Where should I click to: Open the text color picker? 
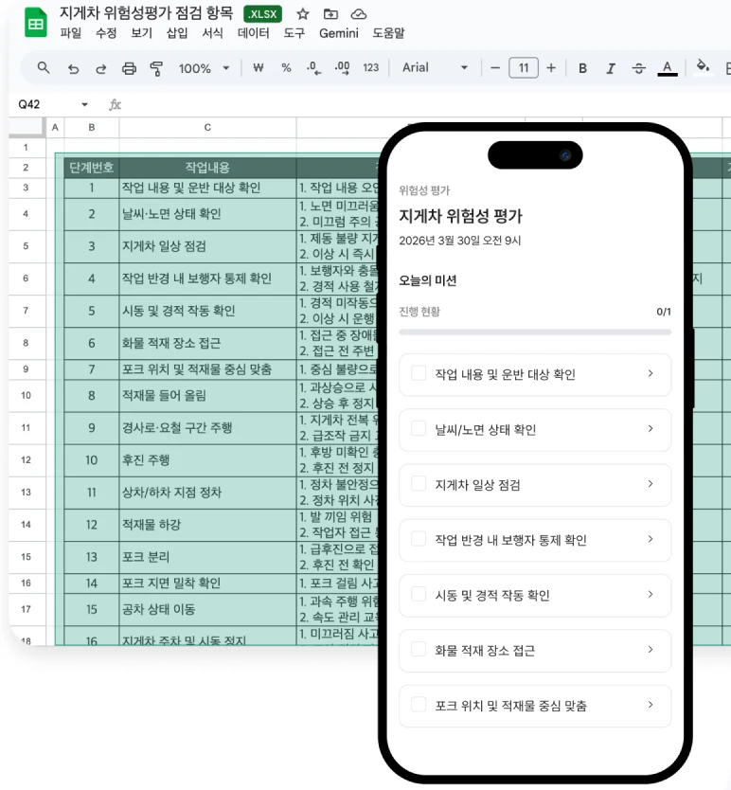pyautogui.click(x=667, y=68)
